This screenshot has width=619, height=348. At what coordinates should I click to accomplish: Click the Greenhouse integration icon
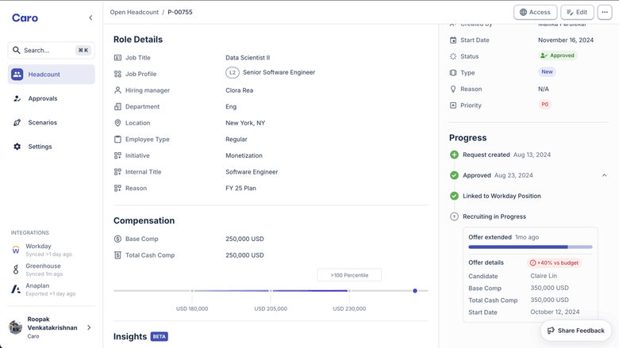pyautogui.click(x=16, y=270)
